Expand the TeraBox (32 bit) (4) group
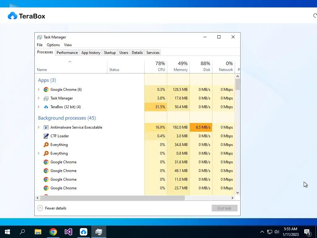 (x=39, y=107)
